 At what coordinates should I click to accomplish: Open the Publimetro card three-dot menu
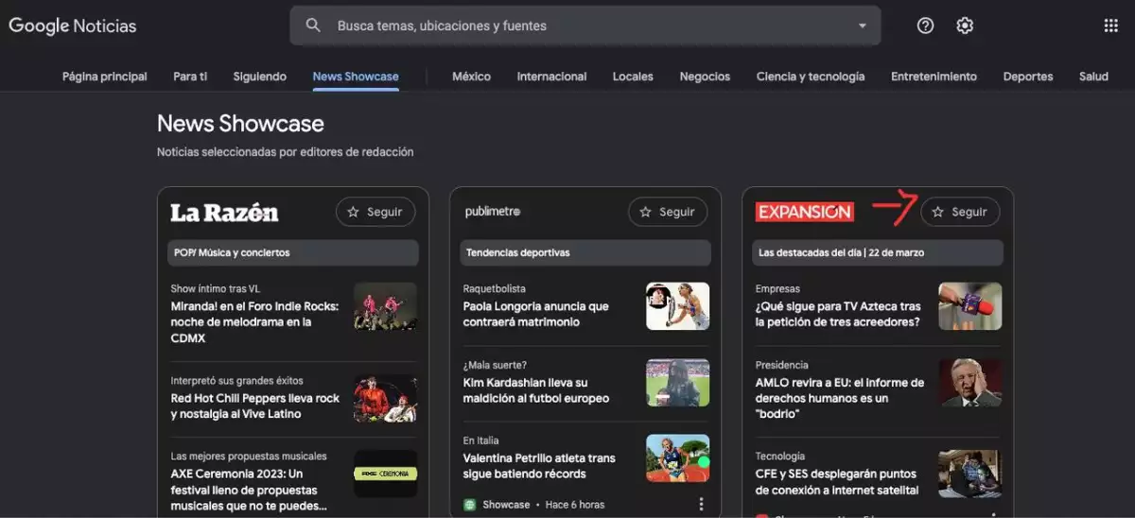point(701,505)
